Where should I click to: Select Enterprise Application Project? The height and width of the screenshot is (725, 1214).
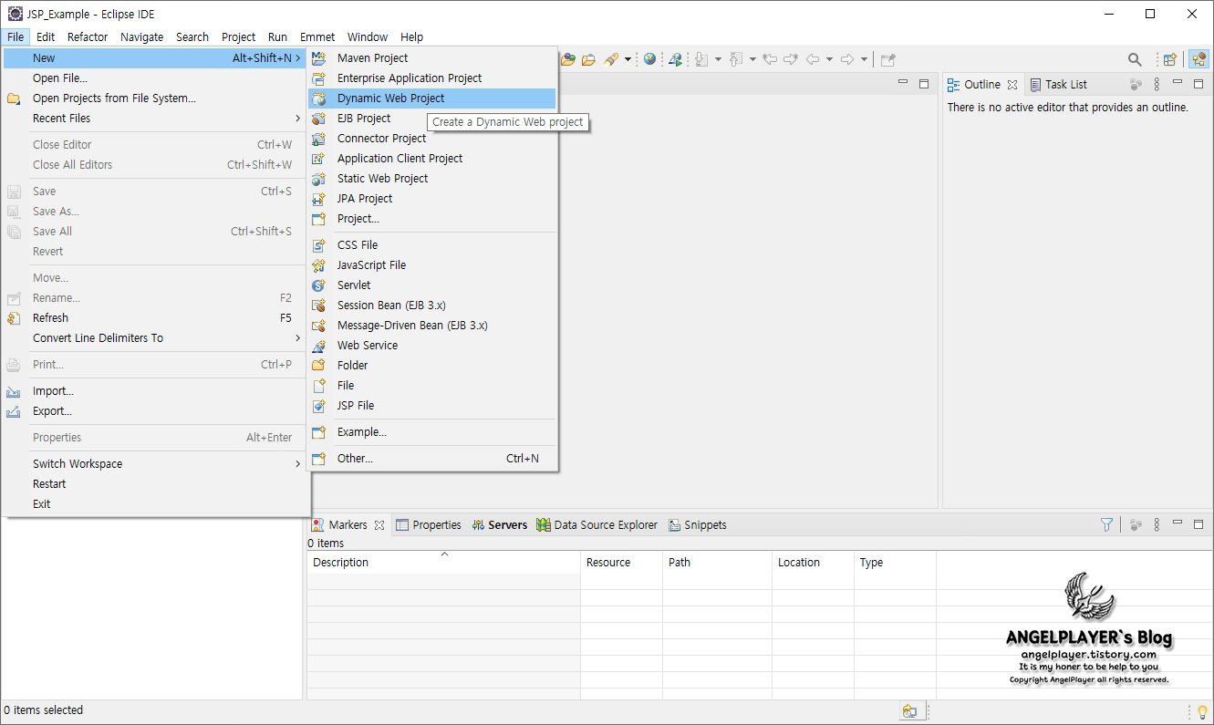(432, 78)
